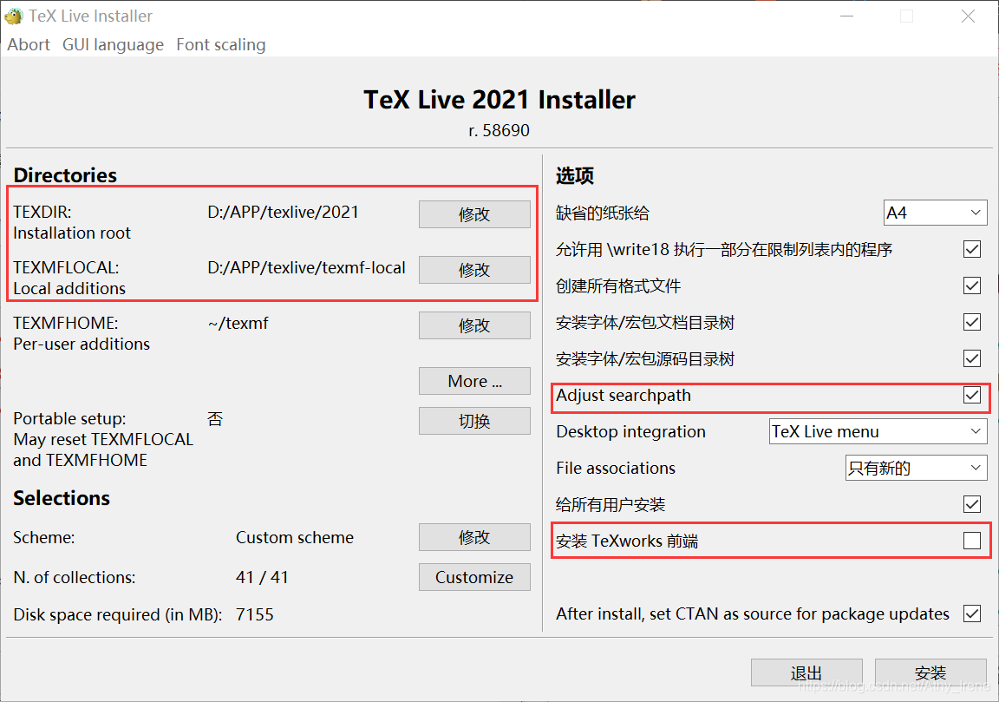Click the Adjust searchpath label
This screenshot has height=702, width=999.
pos(624,396)
